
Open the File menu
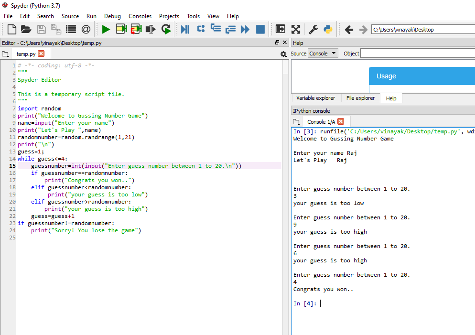8,16
